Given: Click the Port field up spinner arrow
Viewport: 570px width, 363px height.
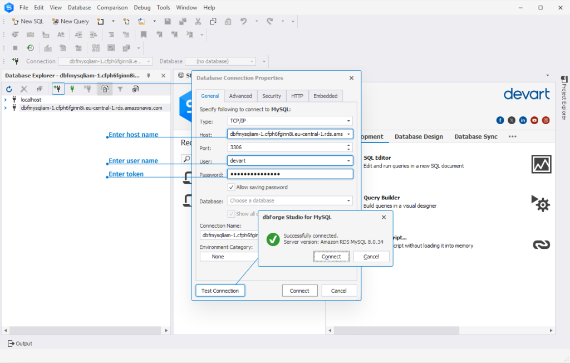Looking at the screenshot, I should (x=348, y=145).
